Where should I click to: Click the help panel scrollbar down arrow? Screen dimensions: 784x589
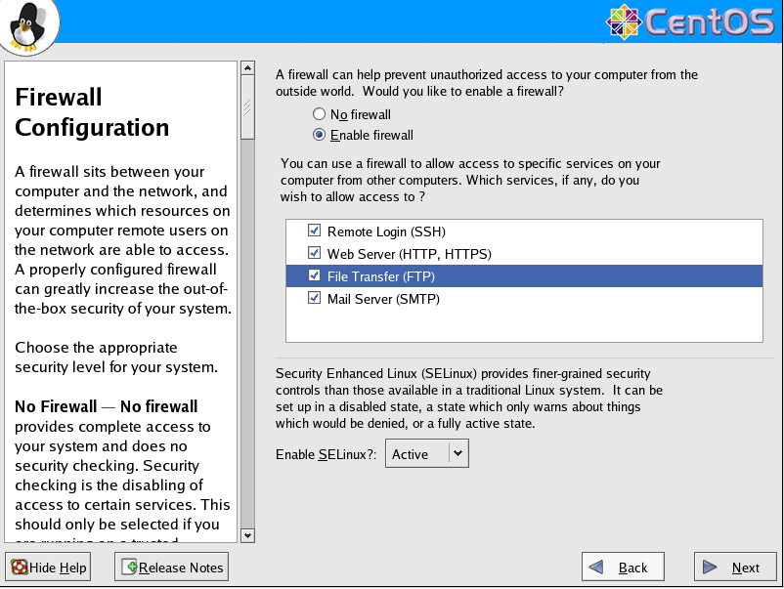point(247,534)
